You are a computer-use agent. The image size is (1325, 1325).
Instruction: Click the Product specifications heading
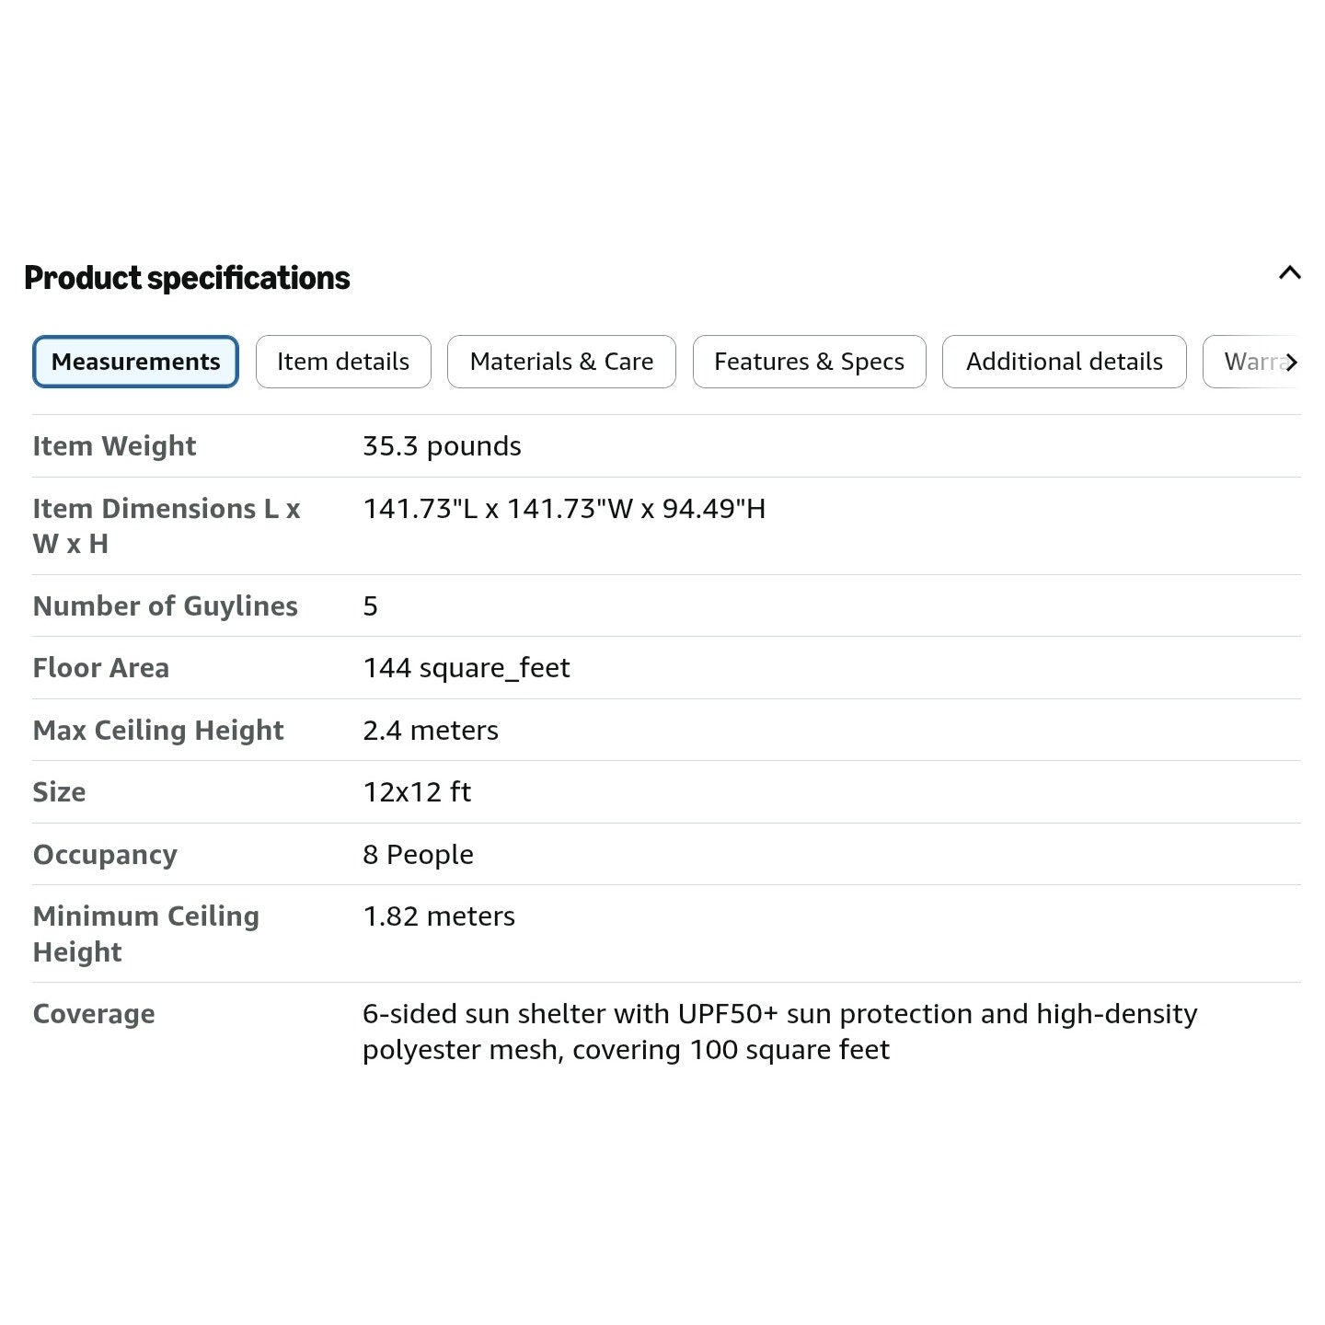point(187,278)
